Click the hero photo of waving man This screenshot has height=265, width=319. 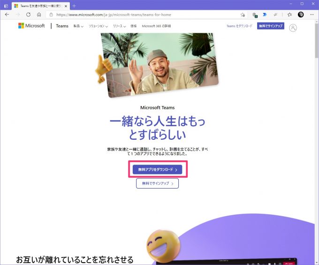point(159,65)
